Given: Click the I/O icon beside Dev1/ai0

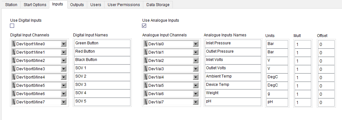Looking at the screenshot, I should point(146,44).
